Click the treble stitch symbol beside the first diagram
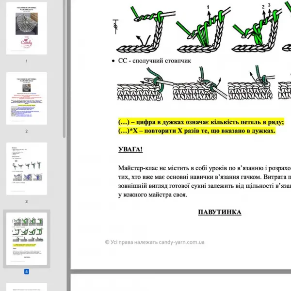Viewport: 291px width, 291px height. point(115,27)
